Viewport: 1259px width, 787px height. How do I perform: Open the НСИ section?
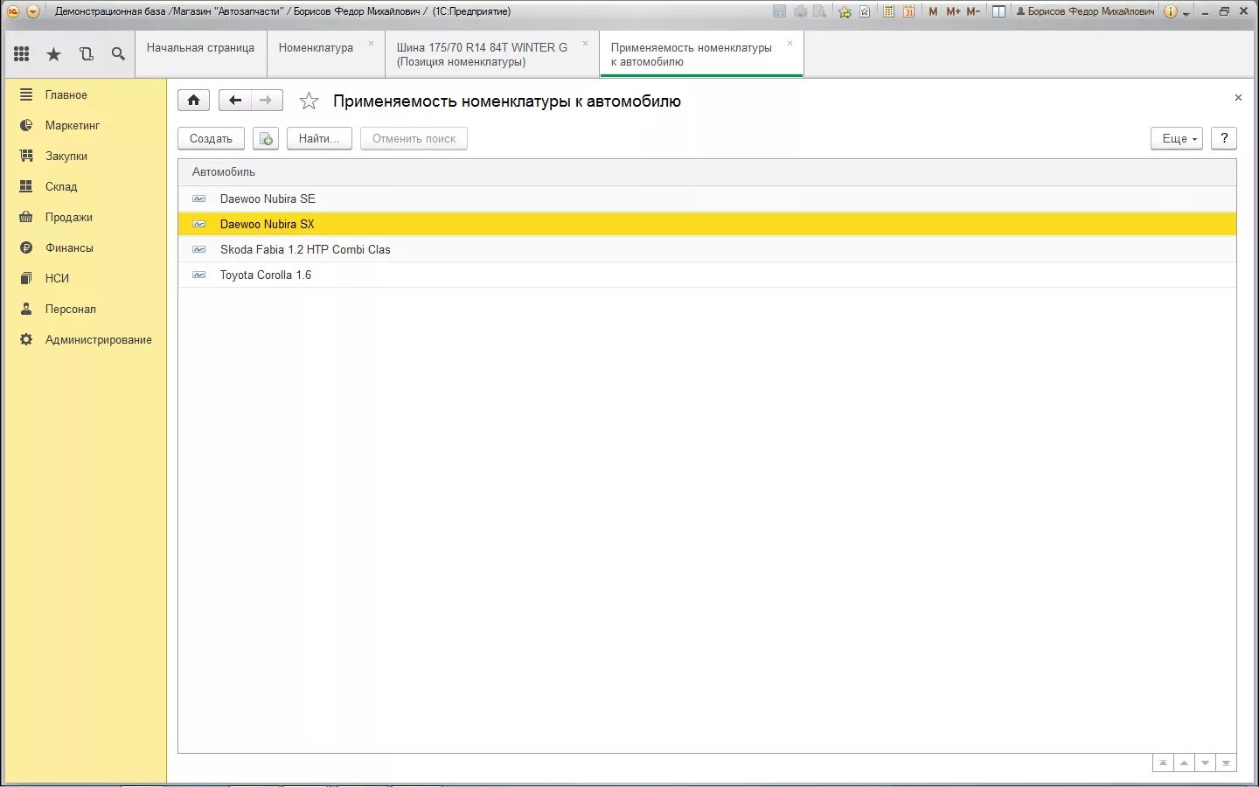[85, 278]
